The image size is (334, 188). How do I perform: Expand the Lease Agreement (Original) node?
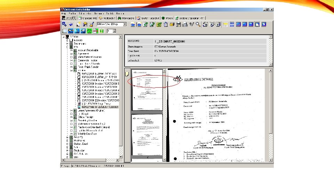71,110
